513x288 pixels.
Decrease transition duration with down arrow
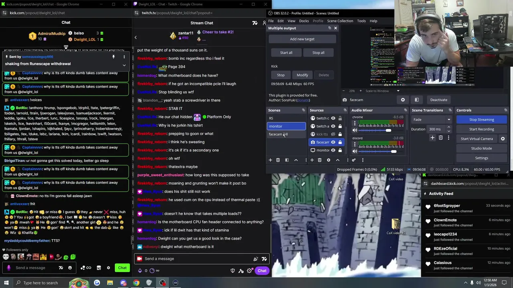pyautogui.click(x=448, y=131)
